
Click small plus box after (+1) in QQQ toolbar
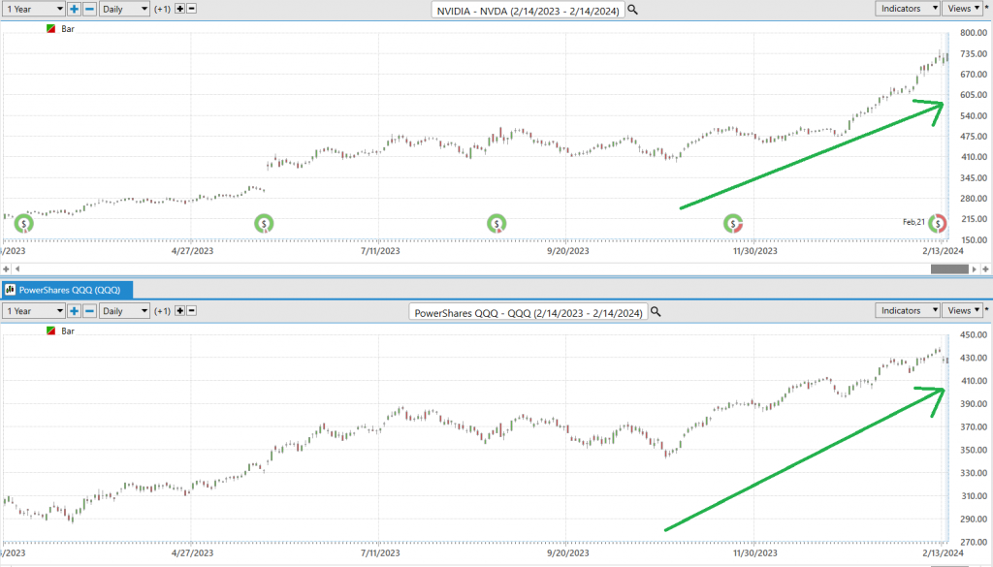point(179,311)
